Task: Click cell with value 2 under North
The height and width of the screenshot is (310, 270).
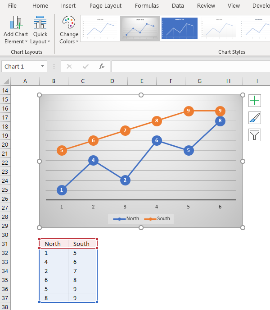Action: click(54, 271)
